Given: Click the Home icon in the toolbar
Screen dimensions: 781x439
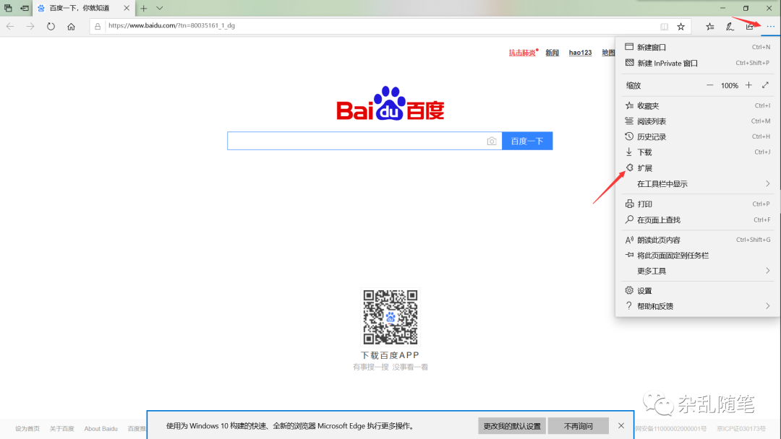Looking at the screenshot, I should pyautogui.click(x=70, y=26).
